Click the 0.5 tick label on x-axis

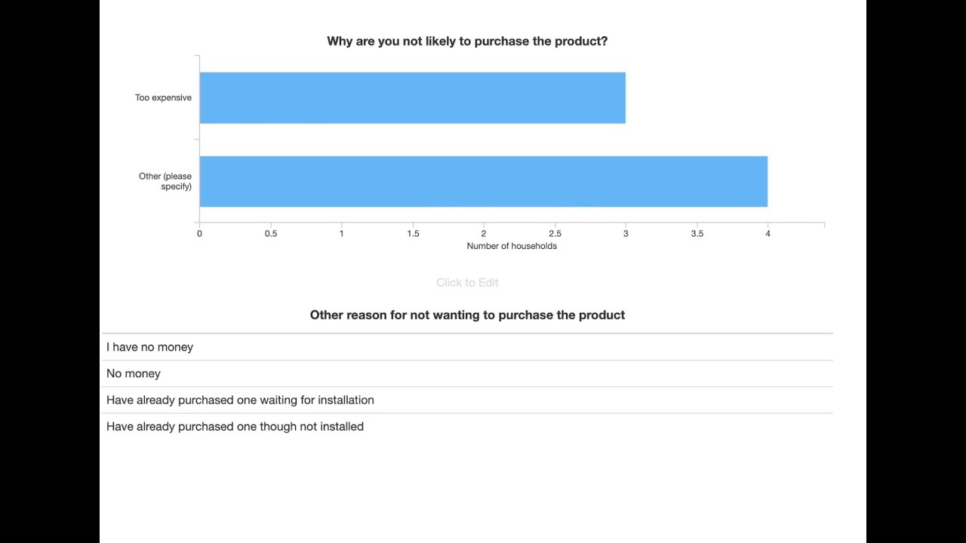click(x=270, y=234)
